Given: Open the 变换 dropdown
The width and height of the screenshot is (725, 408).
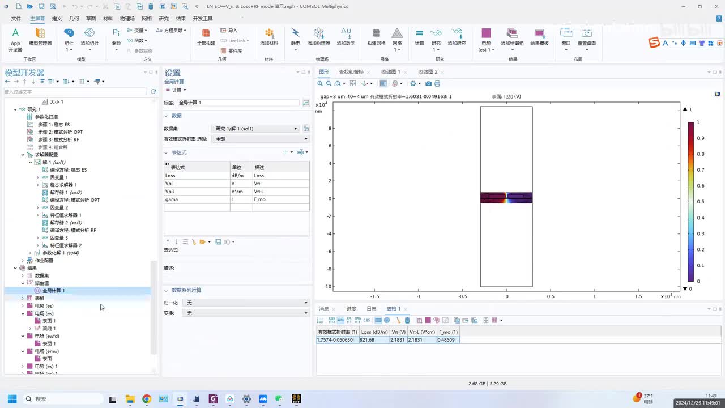Looking at the screenshot, I should click(246, 313).
